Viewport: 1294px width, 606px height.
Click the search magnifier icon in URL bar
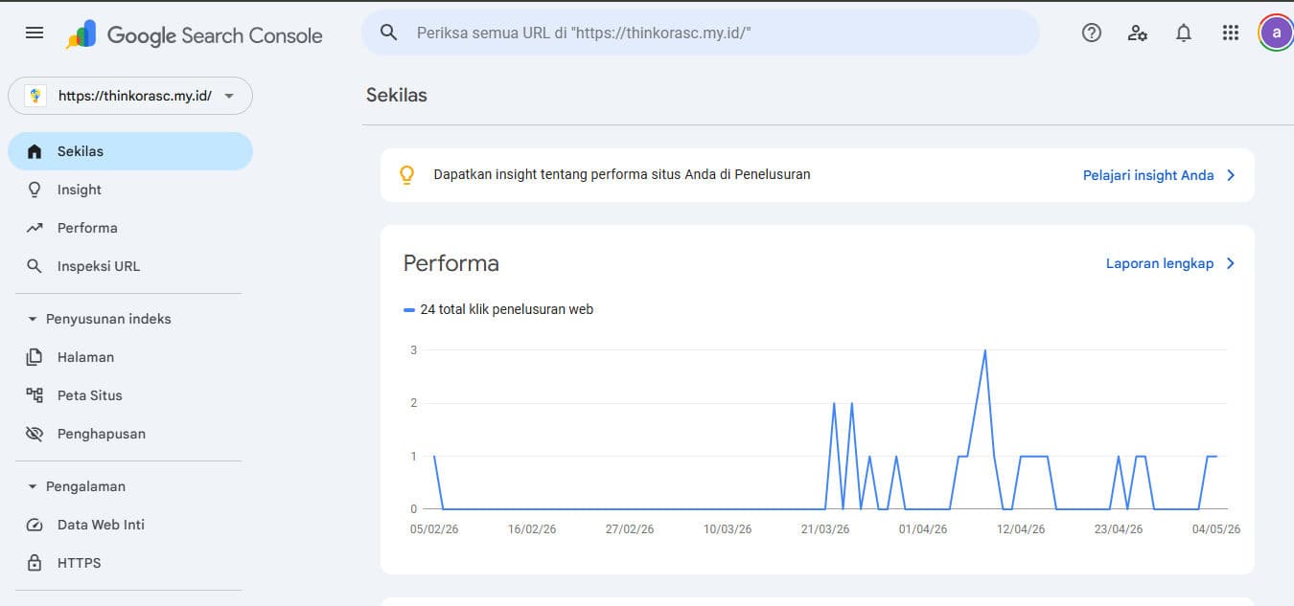(x=388, y=33)
